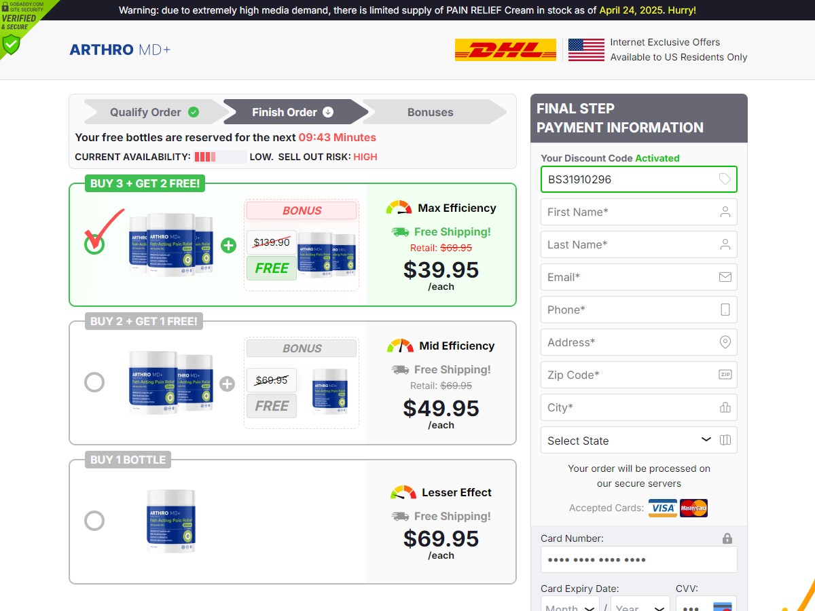Click the $69.95 single bottle price
This screenshot has height=611, width=815.
[441, 538]
